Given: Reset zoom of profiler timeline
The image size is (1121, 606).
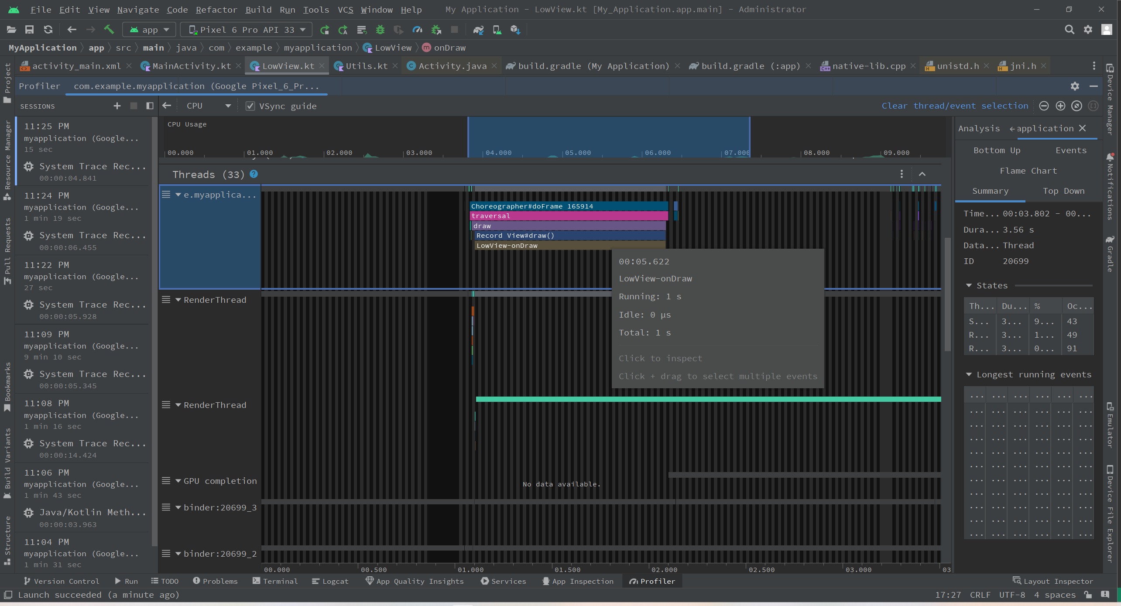Looking at the screenshot, I should click(1076, 106).
